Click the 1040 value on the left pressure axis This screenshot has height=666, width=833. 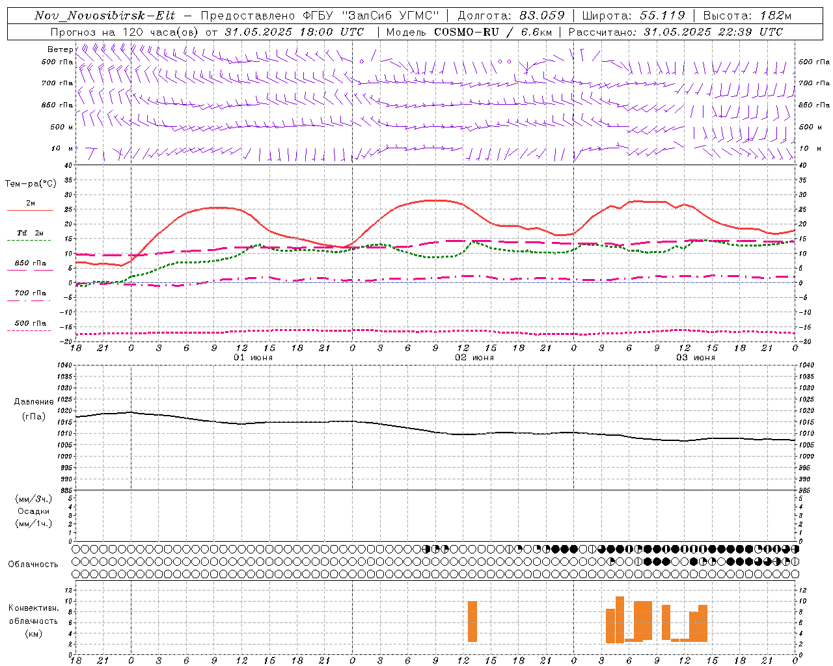point(64,366)
